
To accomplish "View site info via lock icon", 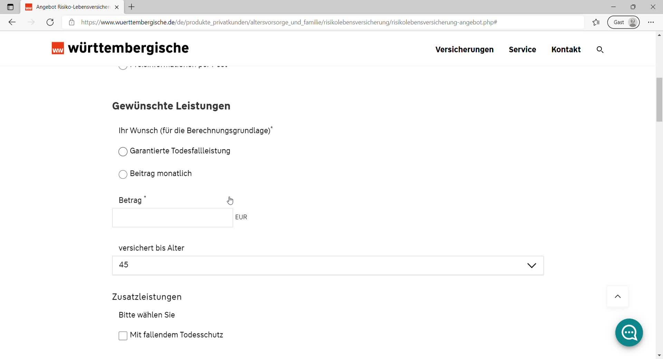I will pos(71,22).
